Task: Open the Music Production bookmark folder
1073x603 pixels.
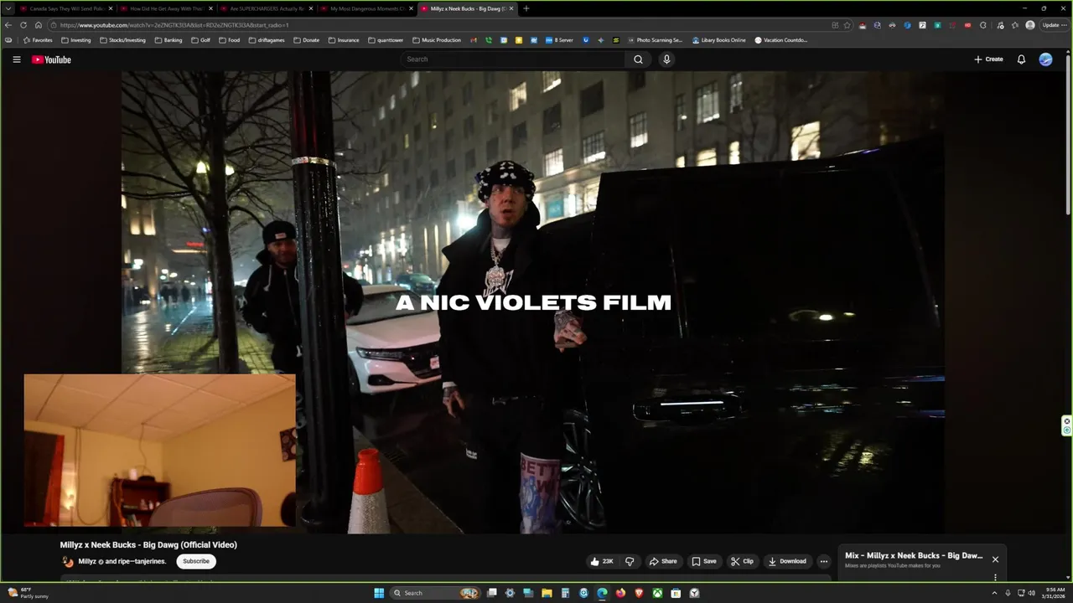Action: (438, 40)
